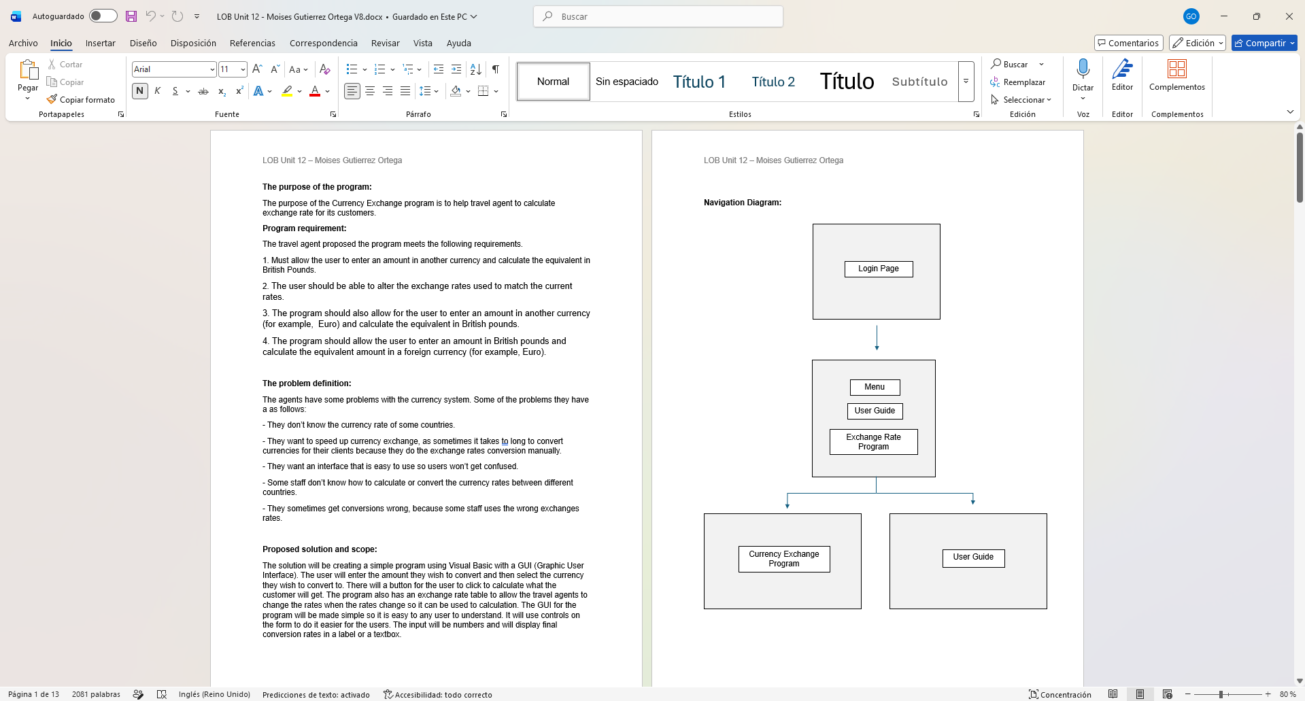Show paragraph marks pilcrow icon
1305x701 pixels.
[496, 69]
